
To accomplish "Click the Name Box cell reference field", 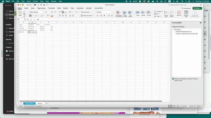I will click(x=20, y=20).
